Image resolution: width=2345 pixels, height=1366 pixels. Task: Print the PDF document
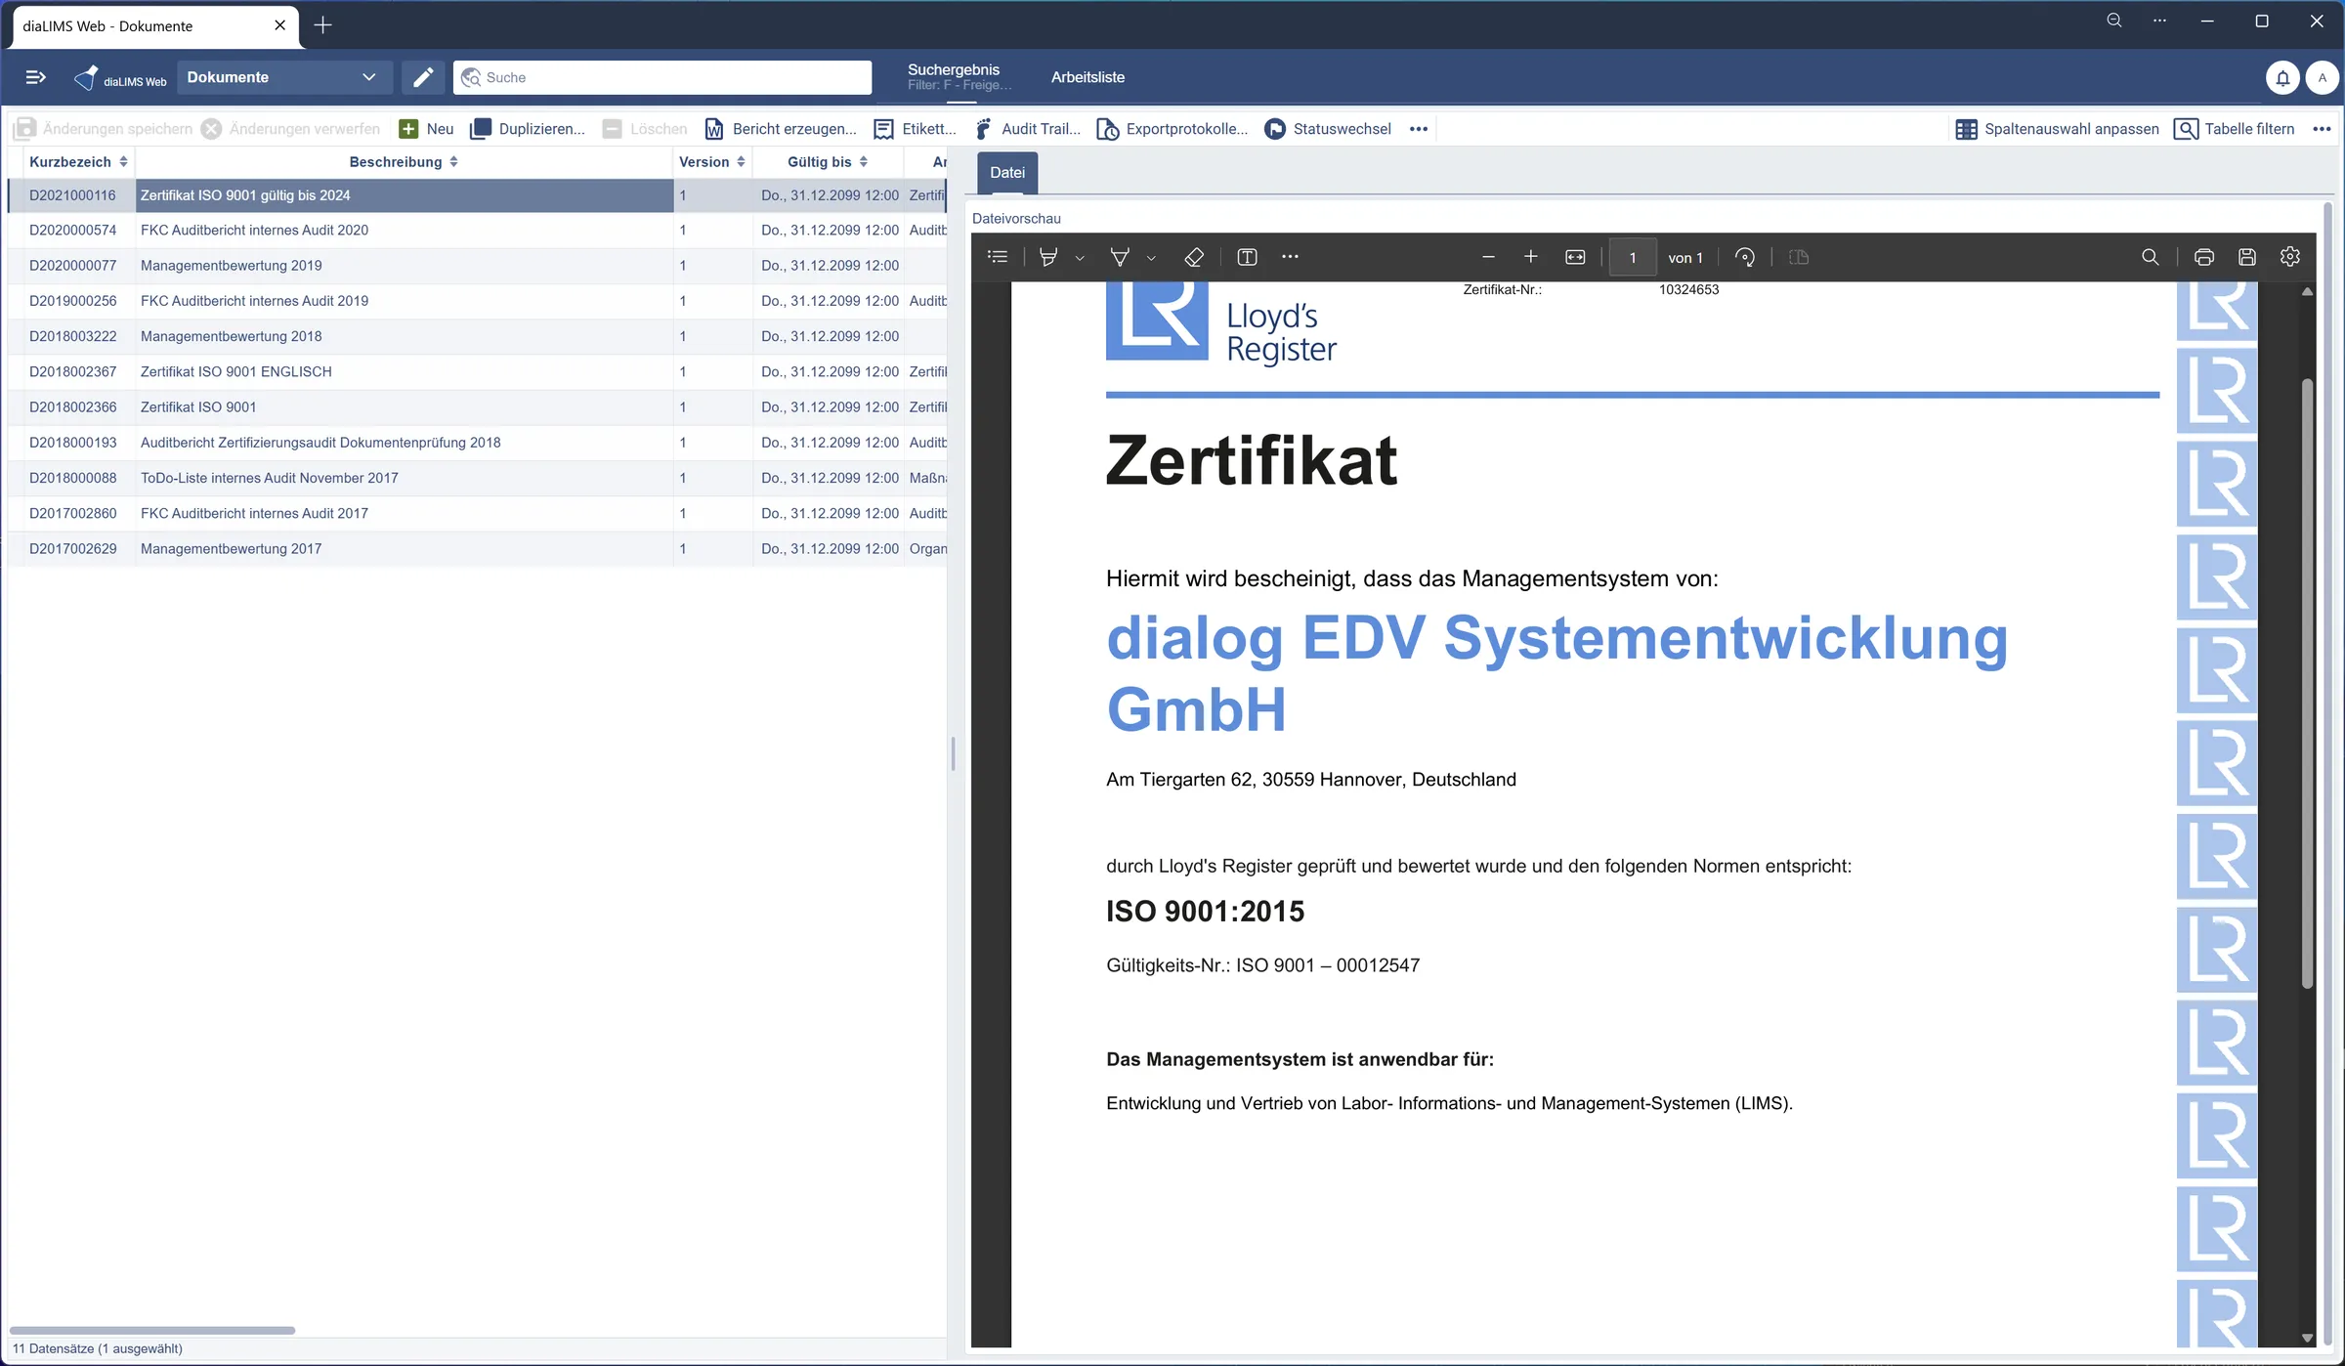coord(2203,257)
